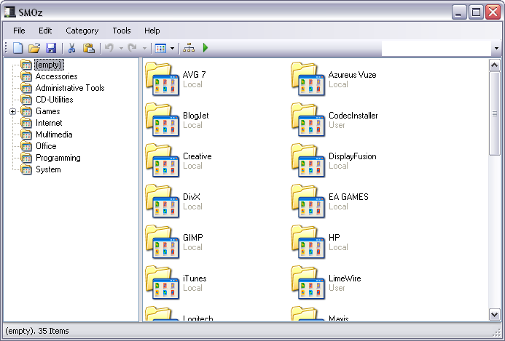Open the toolbar overflow arrow at far right
505x341 pixels.
pyautogui.click(x=496, y=49)
